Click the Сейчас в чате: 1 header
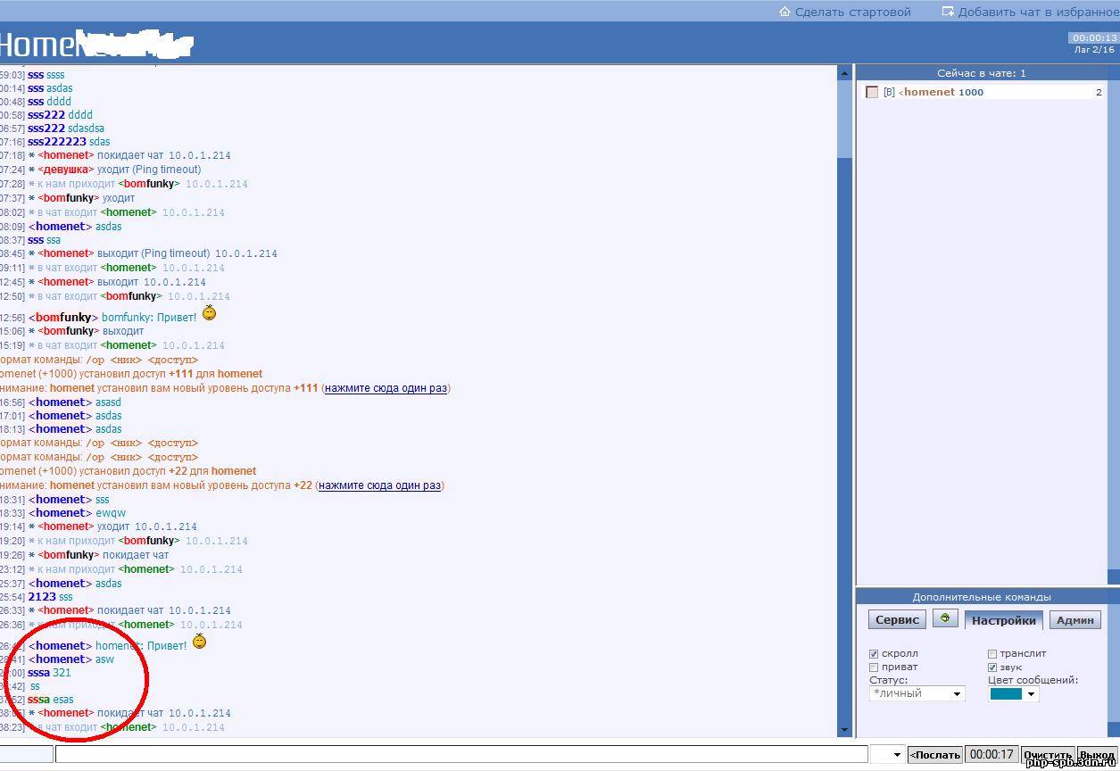 (x=981, y=73)
